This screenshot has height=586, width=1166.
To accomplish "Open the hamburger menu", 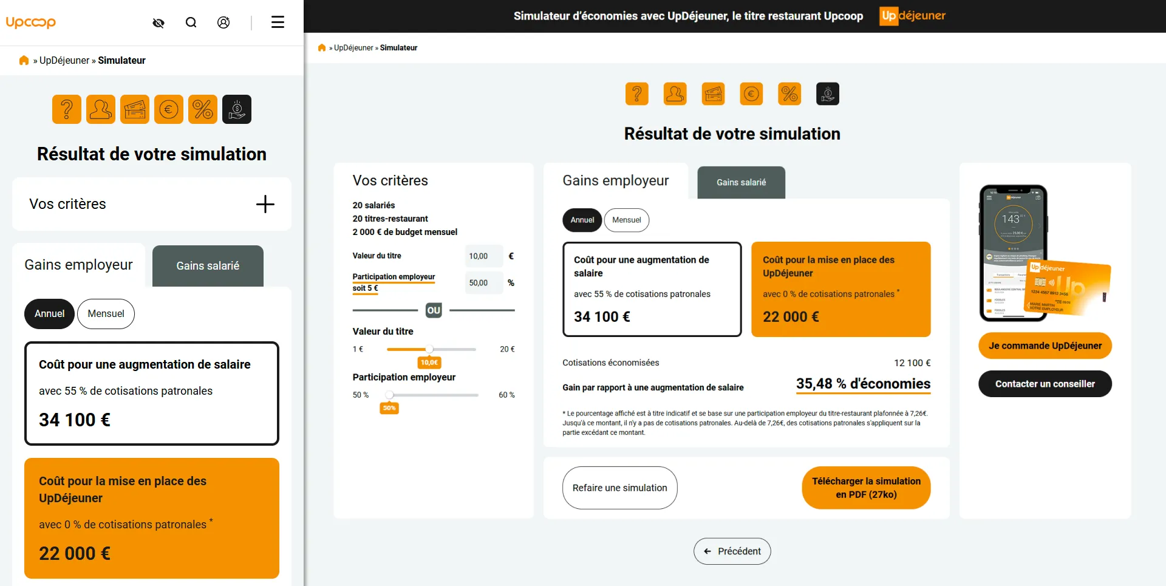I will pyautogui.click(x=278, y=22).
